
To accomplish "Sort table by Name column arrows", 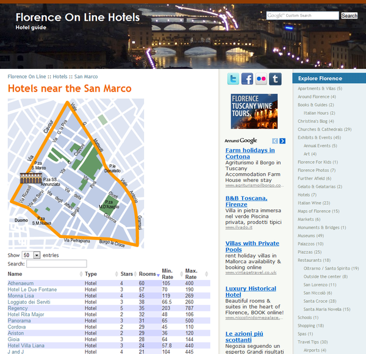I will pyautogui.click(x=81, y=274).
